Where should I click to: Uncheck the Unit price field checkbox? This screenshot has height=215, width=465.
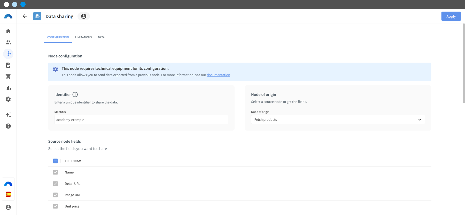coord(56,206)
